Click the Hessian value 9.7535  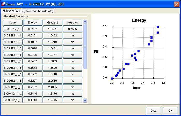coord(72,29)
